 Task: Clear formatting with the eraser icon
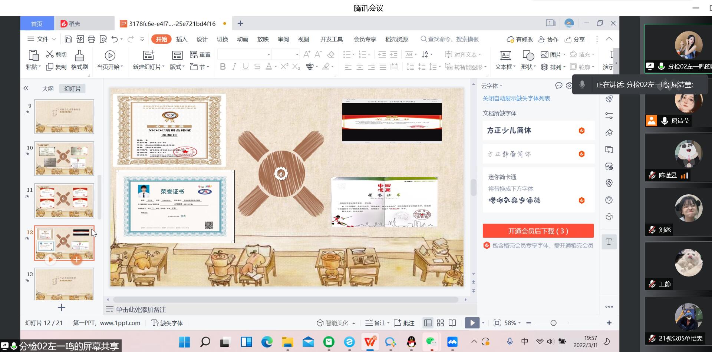331,54
